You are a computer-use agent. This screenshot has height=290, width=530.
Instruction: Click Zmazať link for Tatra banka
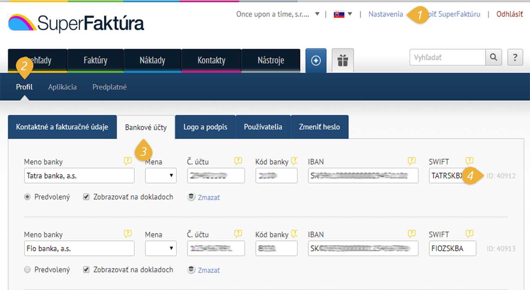(x=209, y=197)
